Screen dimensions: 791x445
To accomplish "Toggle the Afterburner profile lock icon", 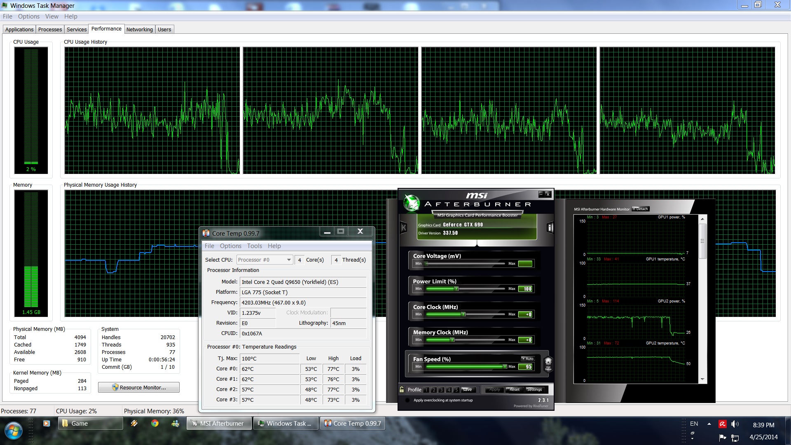I will click(x=402, y=389).
